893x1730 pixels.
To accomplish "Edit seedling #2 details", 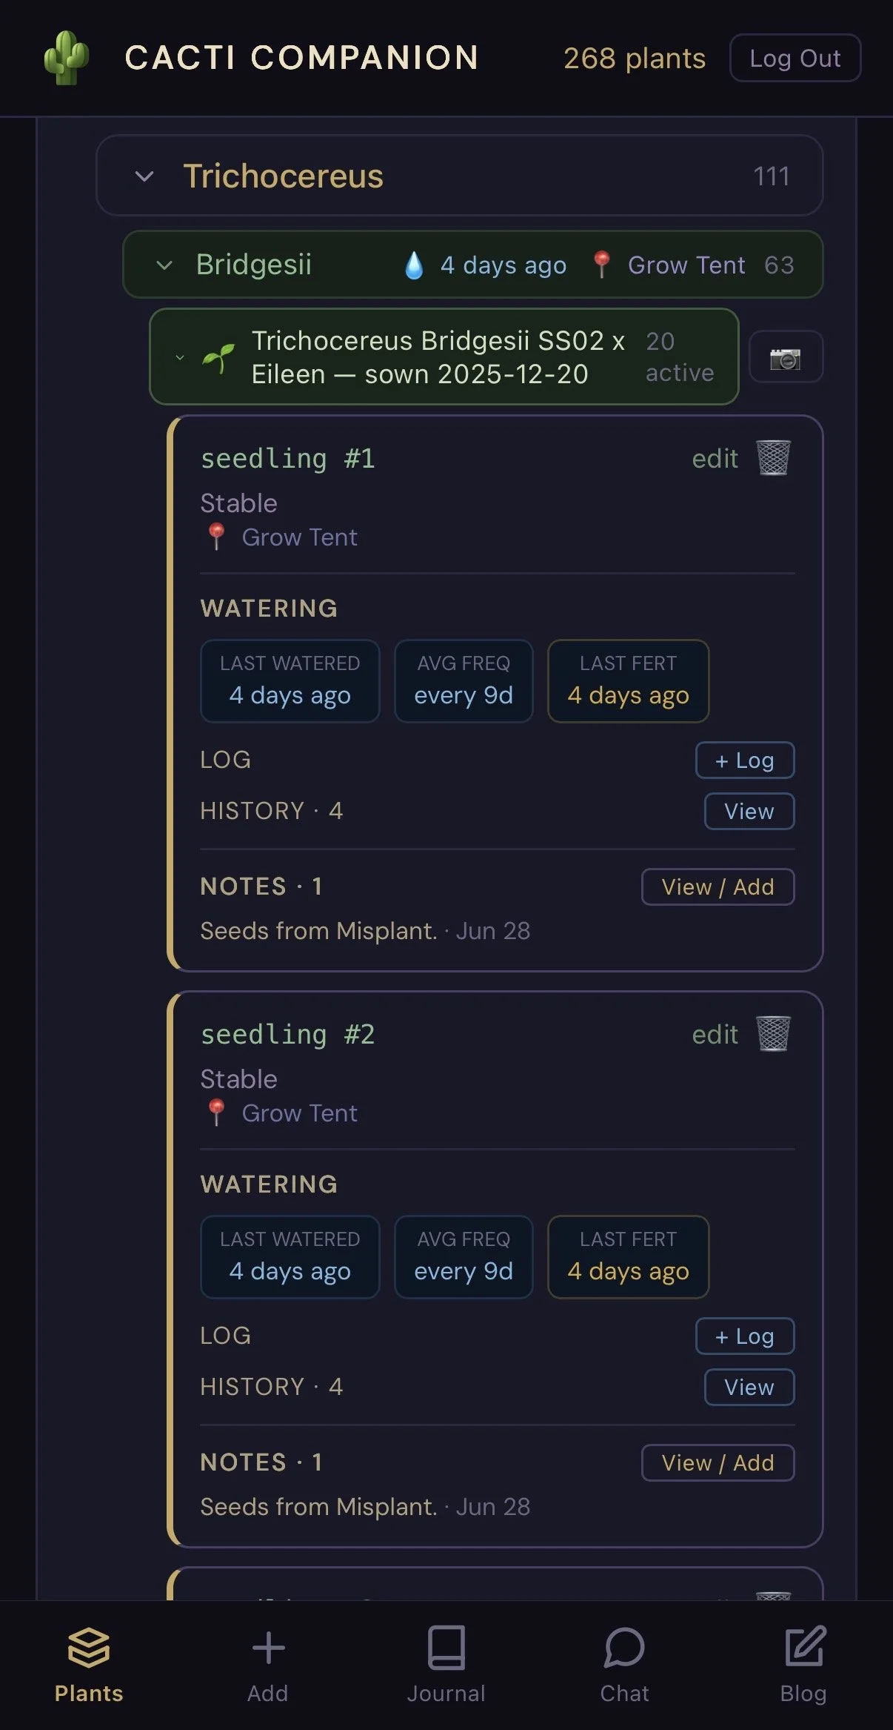I will click(x=715, y=1035).
